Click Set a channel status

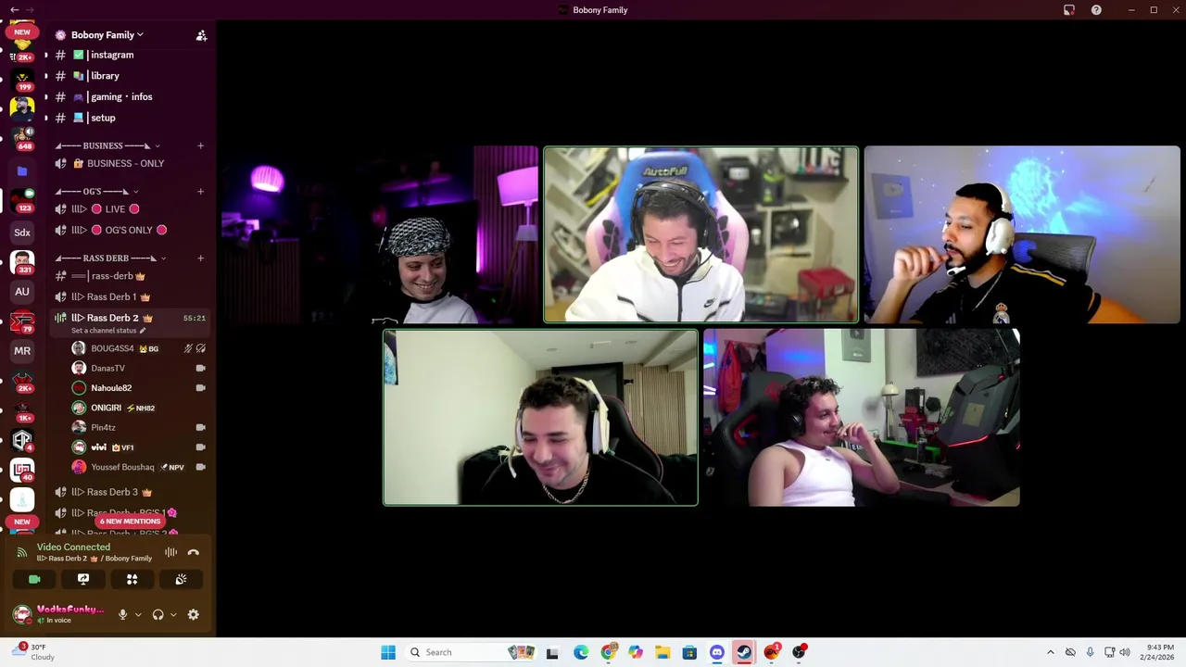coord(108,331)
